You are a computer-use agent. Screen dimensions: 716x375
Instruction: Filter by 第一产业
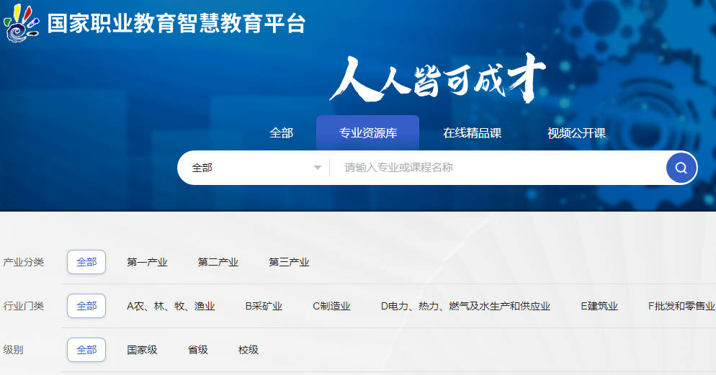click(147, 262)
